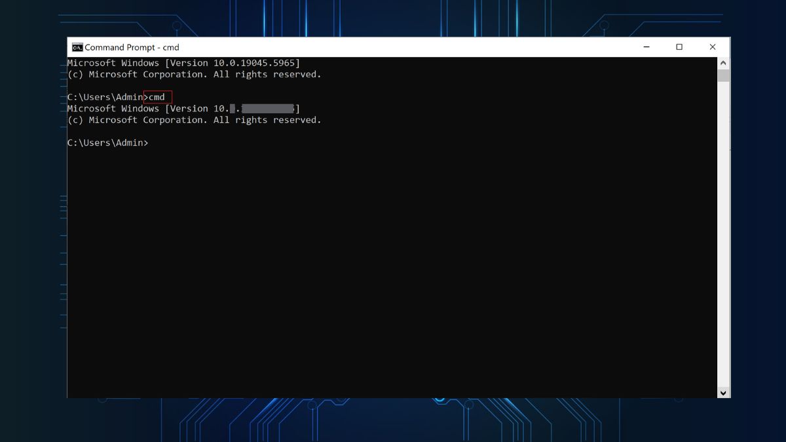Click the scrollbar up arrow

coord(723,63)
